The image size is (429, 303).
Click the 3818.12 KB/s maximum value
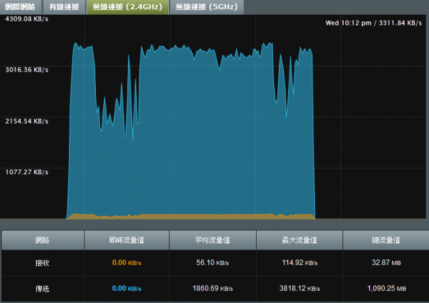(x=300, y=288)
